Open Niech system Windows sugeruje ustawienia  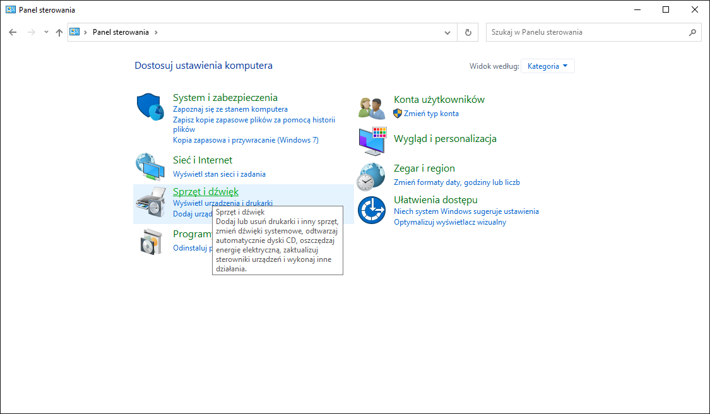coord(466,211)
